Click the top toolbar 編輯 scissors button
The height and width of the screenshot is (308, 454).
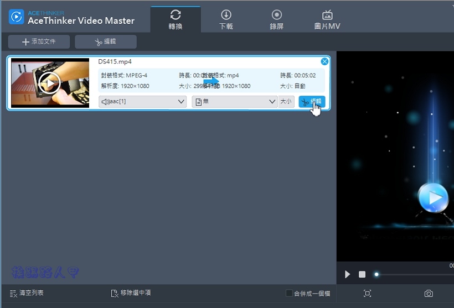106,42
